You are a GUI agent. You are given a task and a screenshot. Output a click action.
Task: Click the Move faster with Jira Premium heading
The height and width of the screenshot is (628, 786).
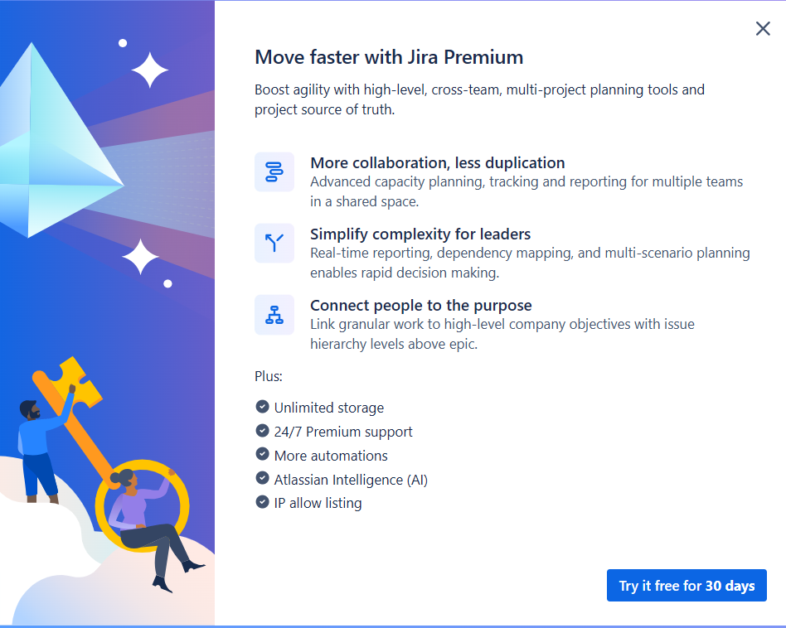[389, 57]
